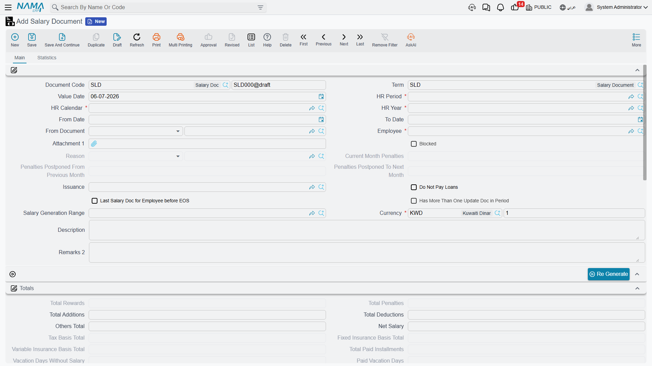652x366 pixels.
Task: Click HR Calendar lookup search icon
Action: coord(321,108)
